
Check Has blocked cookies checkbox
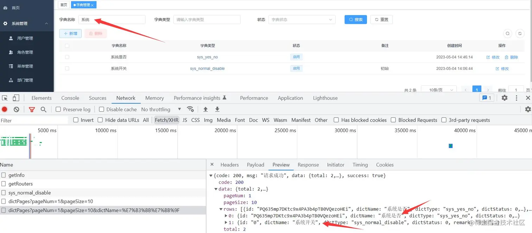336,120
